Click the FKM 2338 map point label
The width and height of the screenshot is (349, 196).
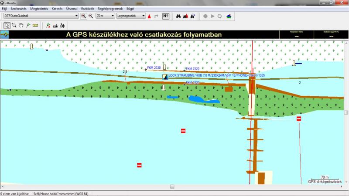154,68
